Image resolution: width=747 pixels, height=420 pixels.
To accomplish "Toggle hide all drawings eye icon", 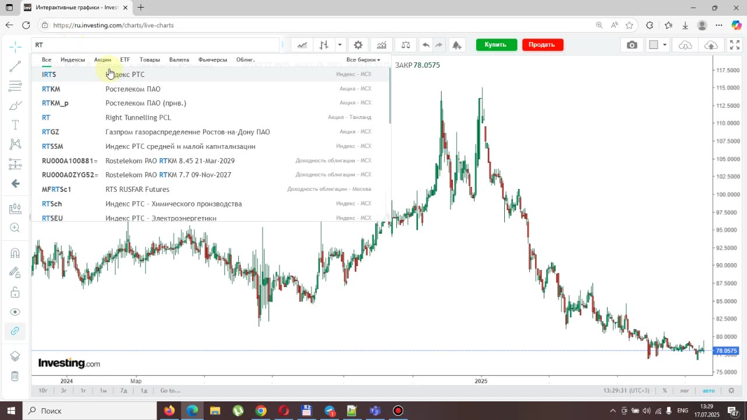I will click(x=15, y=312).
